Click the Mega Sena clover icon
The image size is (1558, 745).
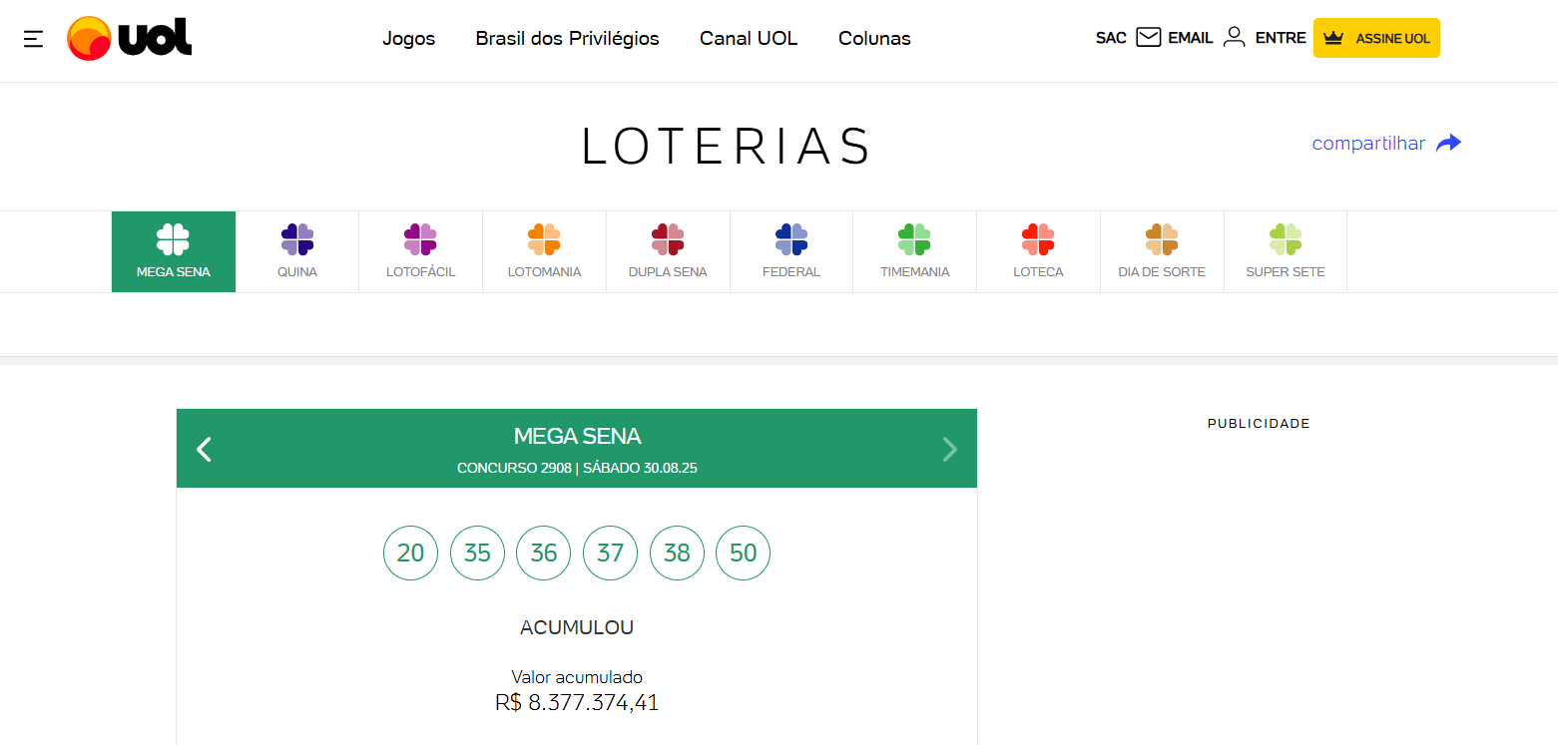(174, 239)
